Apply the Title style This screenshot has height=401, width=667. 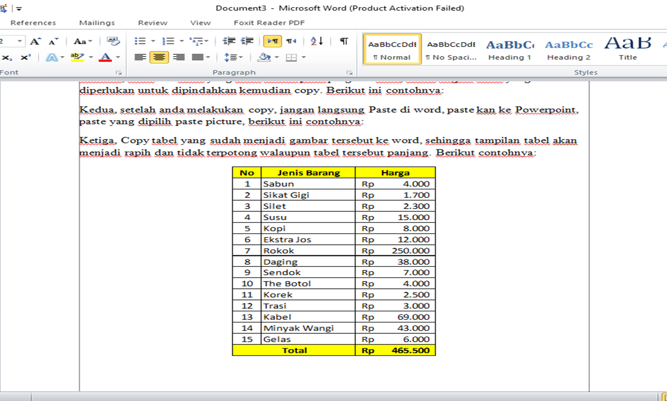point(628,49)
